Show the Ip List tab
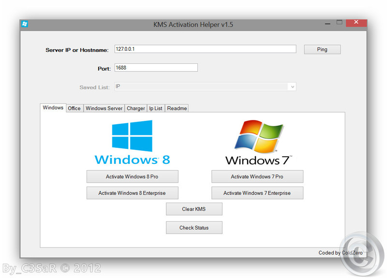The width and height of the screenshot is (387, 278). 156,108
